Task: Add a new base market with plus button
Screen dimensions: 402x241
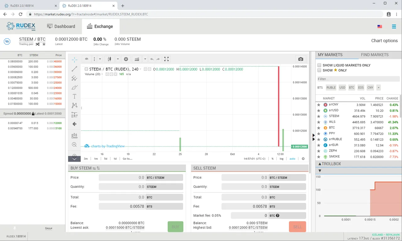Action: click(x=378, y=88)
